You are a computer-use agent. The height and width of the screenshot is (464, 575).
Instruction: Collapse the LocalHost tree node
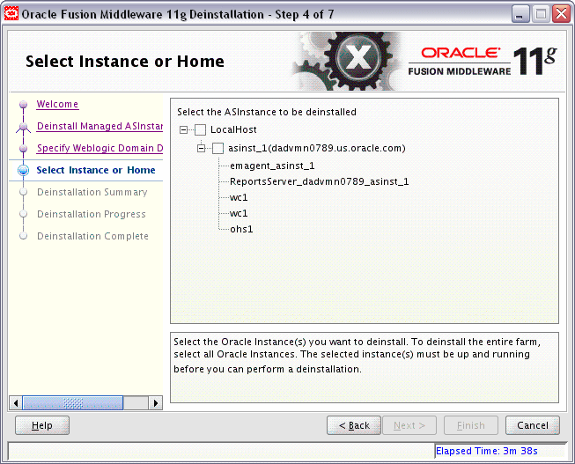pos(184,129)
